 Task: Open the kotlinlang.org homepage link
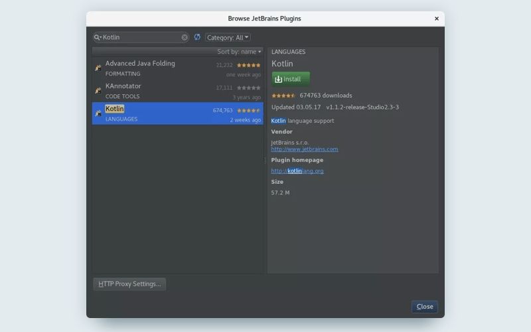297,171
